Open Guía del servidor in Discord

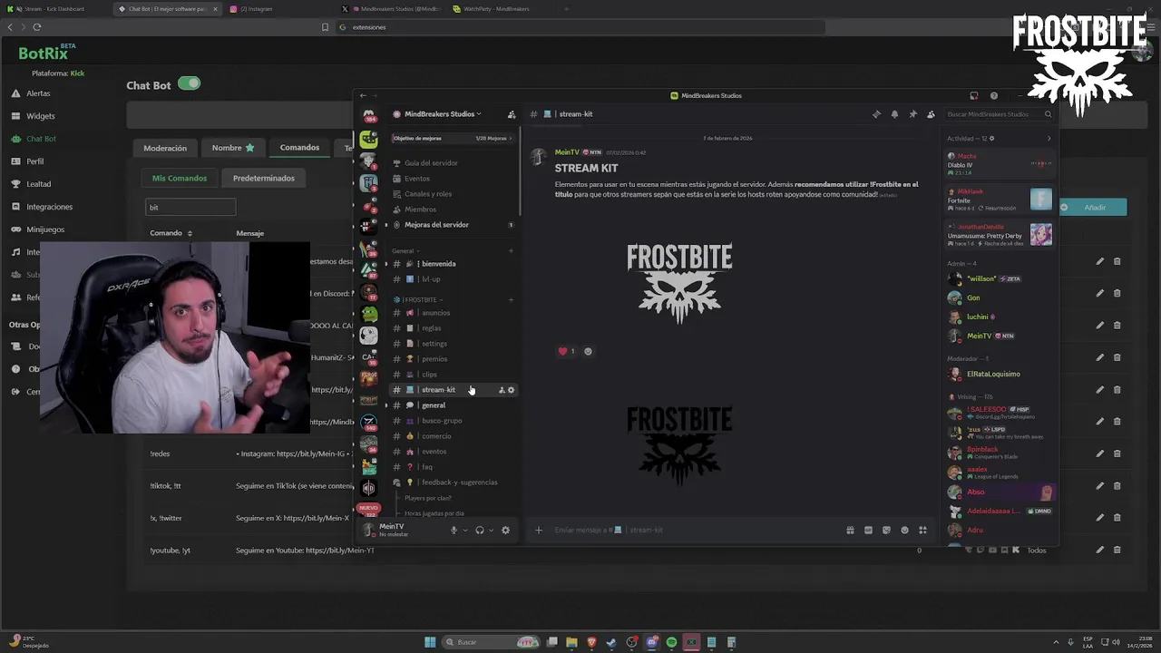[431, 163]
